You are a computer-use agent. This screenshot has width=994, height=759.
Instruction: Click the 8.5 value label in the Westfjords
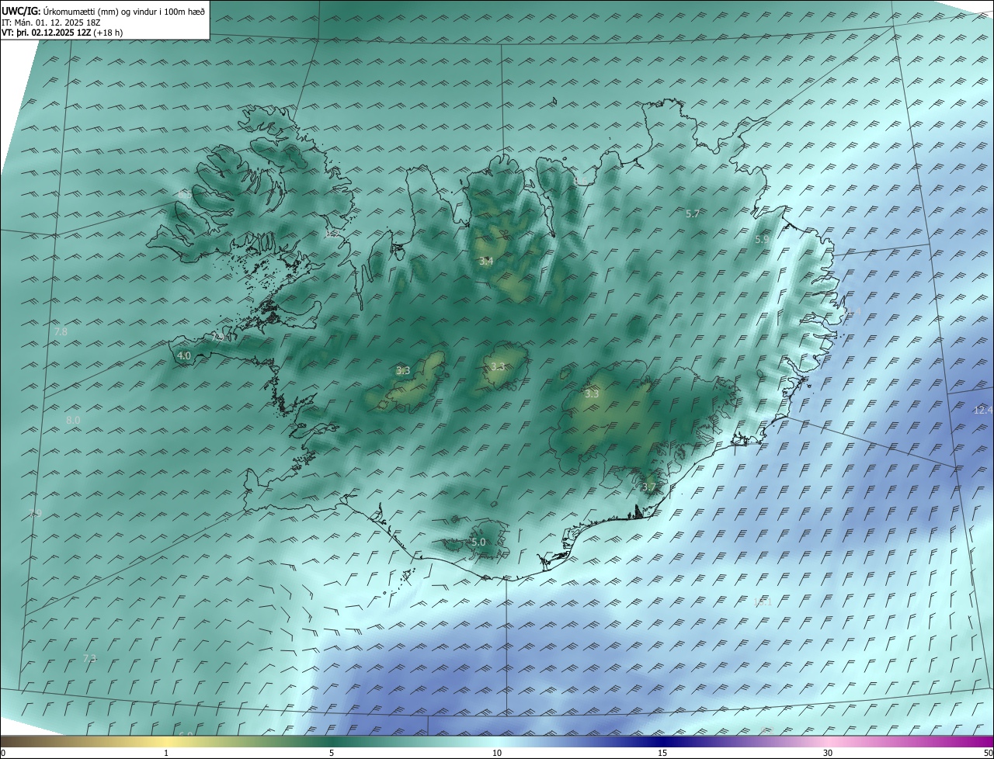(x=183, y=193)
